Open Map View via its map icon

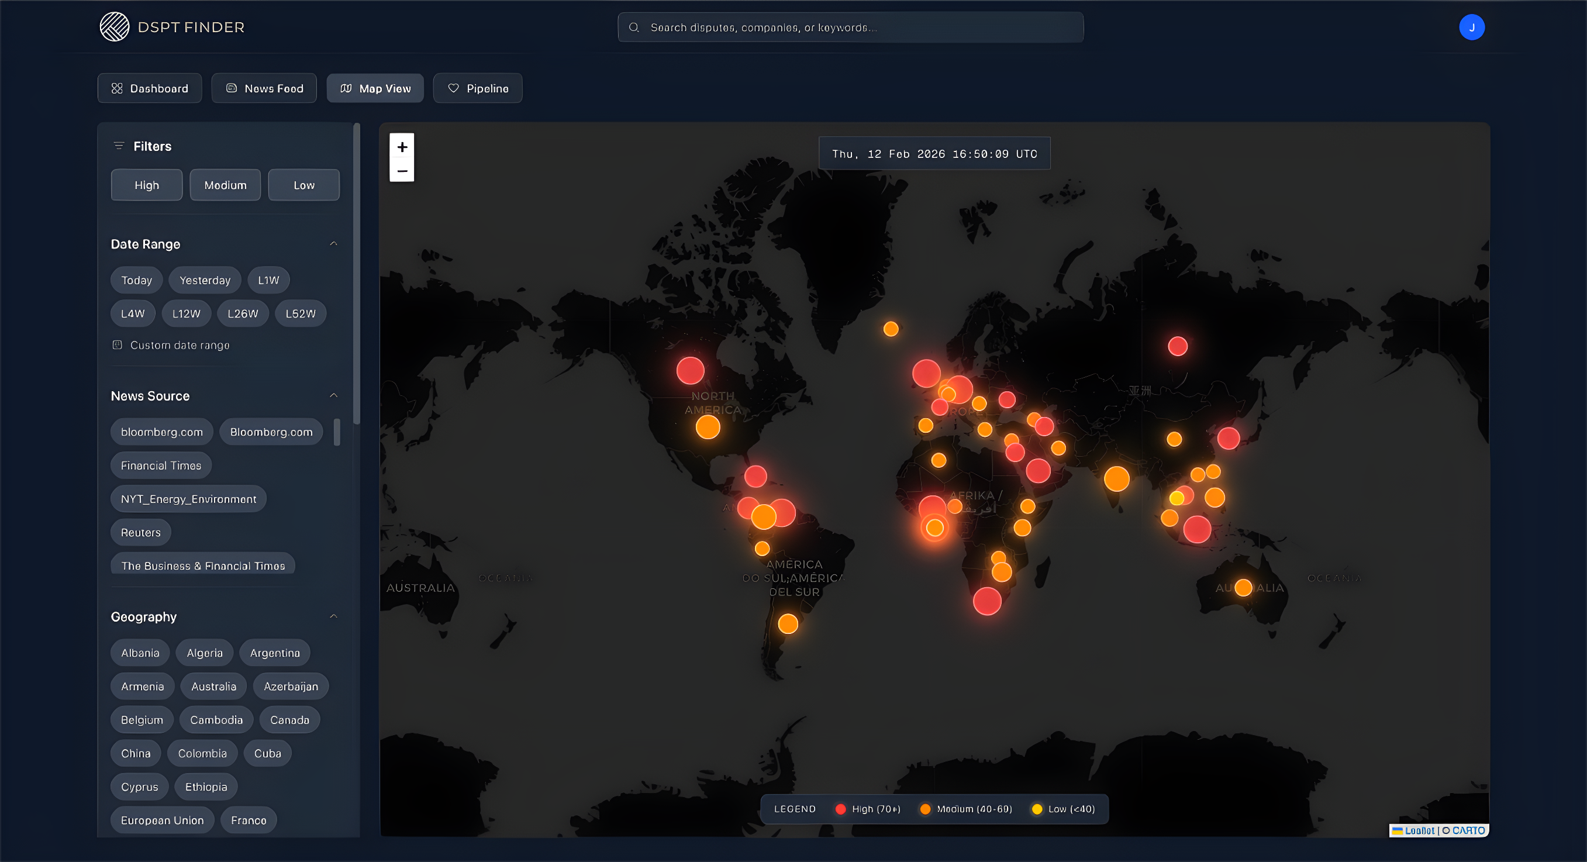click(346, 88)
